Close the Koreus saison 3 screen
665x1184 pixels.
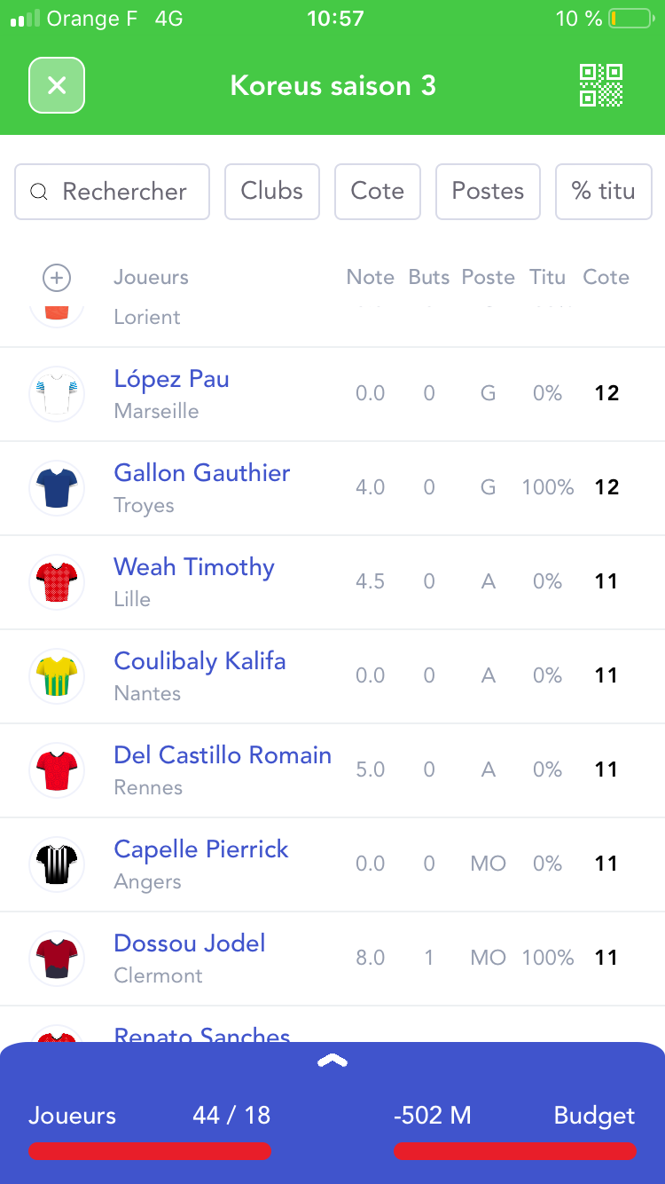pyautogui.click(x=57, y=85)
